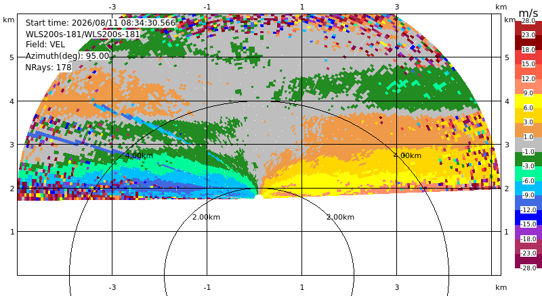542x296 pixels.
Task: Select the purple -18.0 legend color
Action: point(528,232)
